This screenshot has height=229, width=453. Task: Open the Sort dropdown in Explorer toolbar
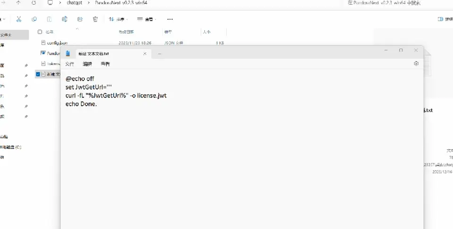click(118, 19)
